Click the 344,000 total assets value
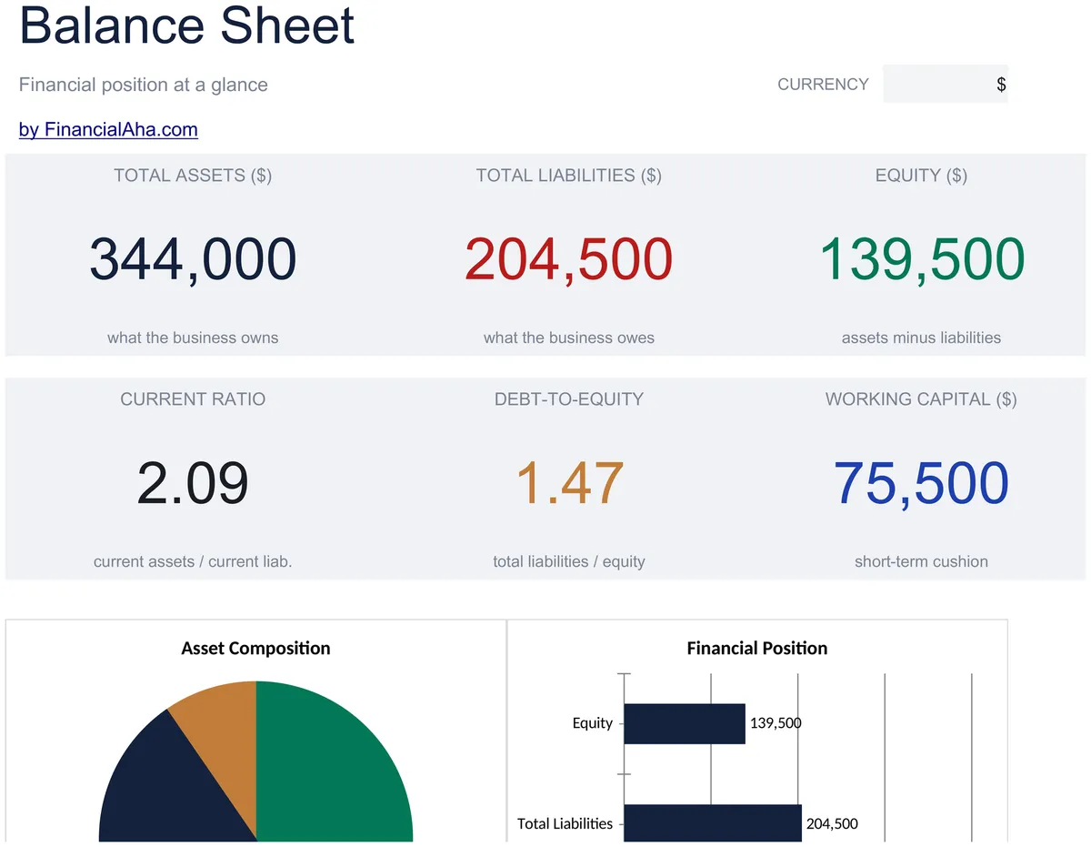1091x847 pixels. click(x=193, y=259)
